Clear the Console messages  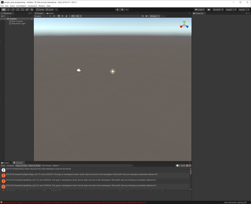[3, 165]
